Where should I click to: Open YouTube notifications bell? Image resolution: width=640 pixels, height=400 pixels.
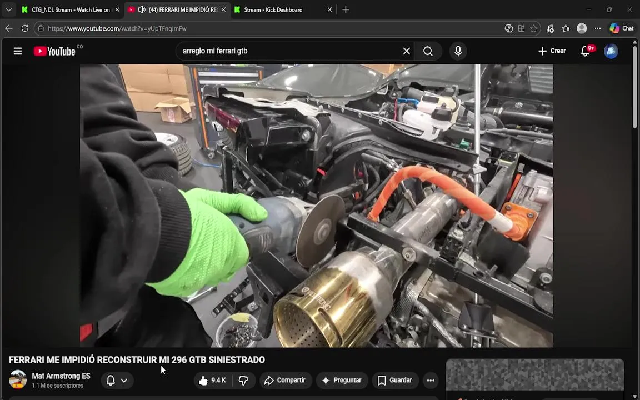[x=586, y=51]
